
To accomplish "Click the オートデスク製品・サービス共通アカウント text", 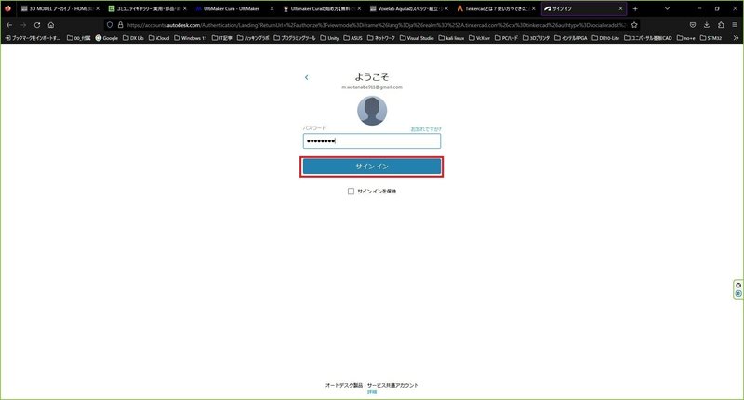I will (372, 385).
